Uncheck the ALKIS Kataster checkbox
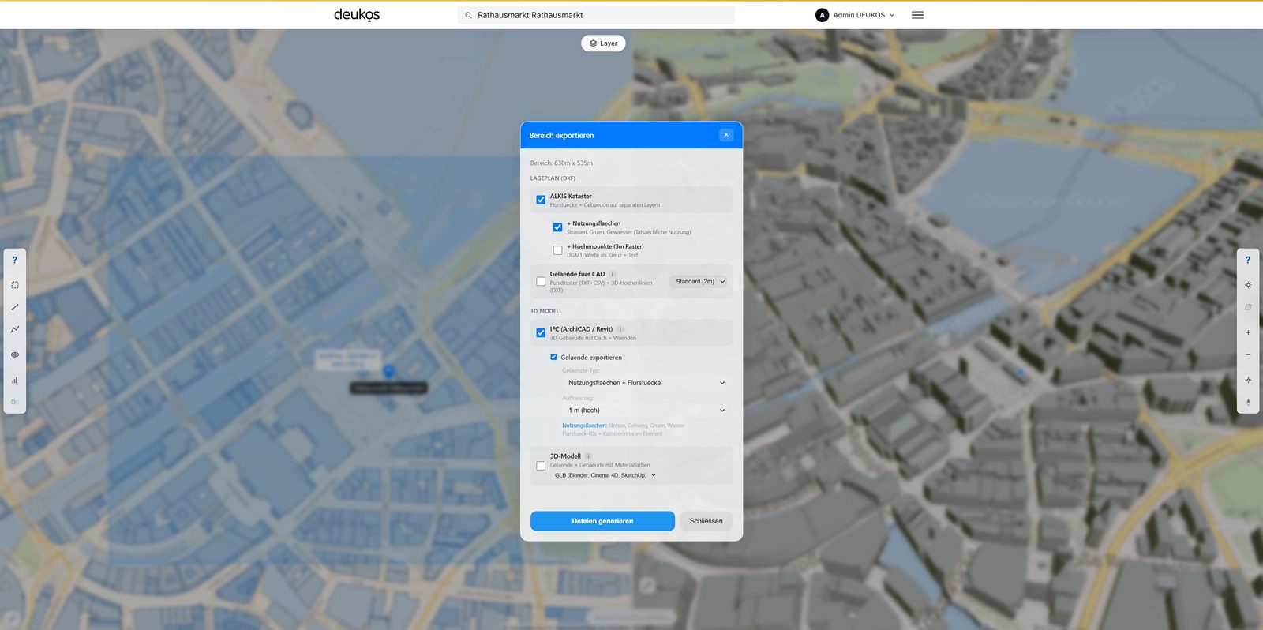1263x630 pixels. click(541, 200)
